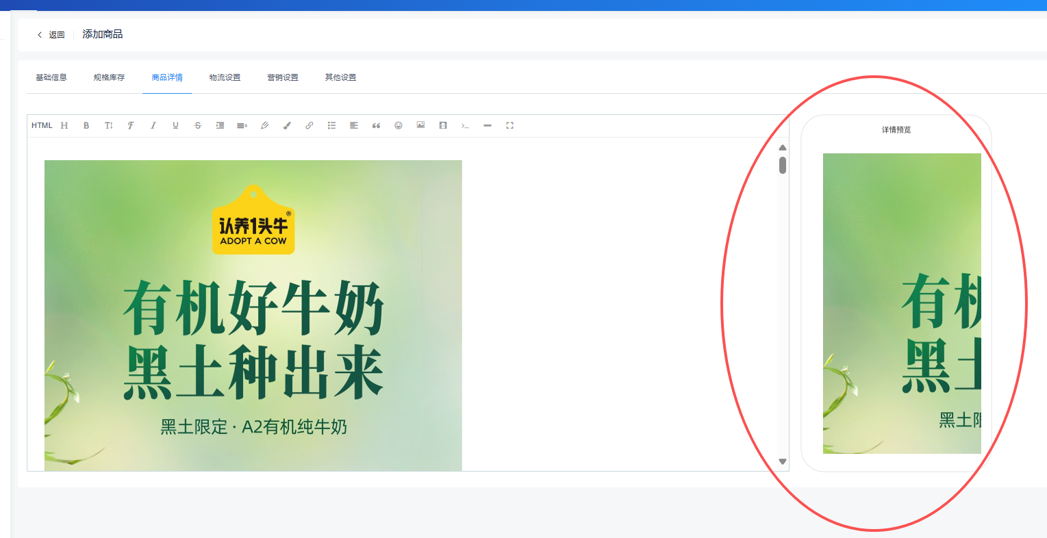Insert a block quote

(376, 125)
